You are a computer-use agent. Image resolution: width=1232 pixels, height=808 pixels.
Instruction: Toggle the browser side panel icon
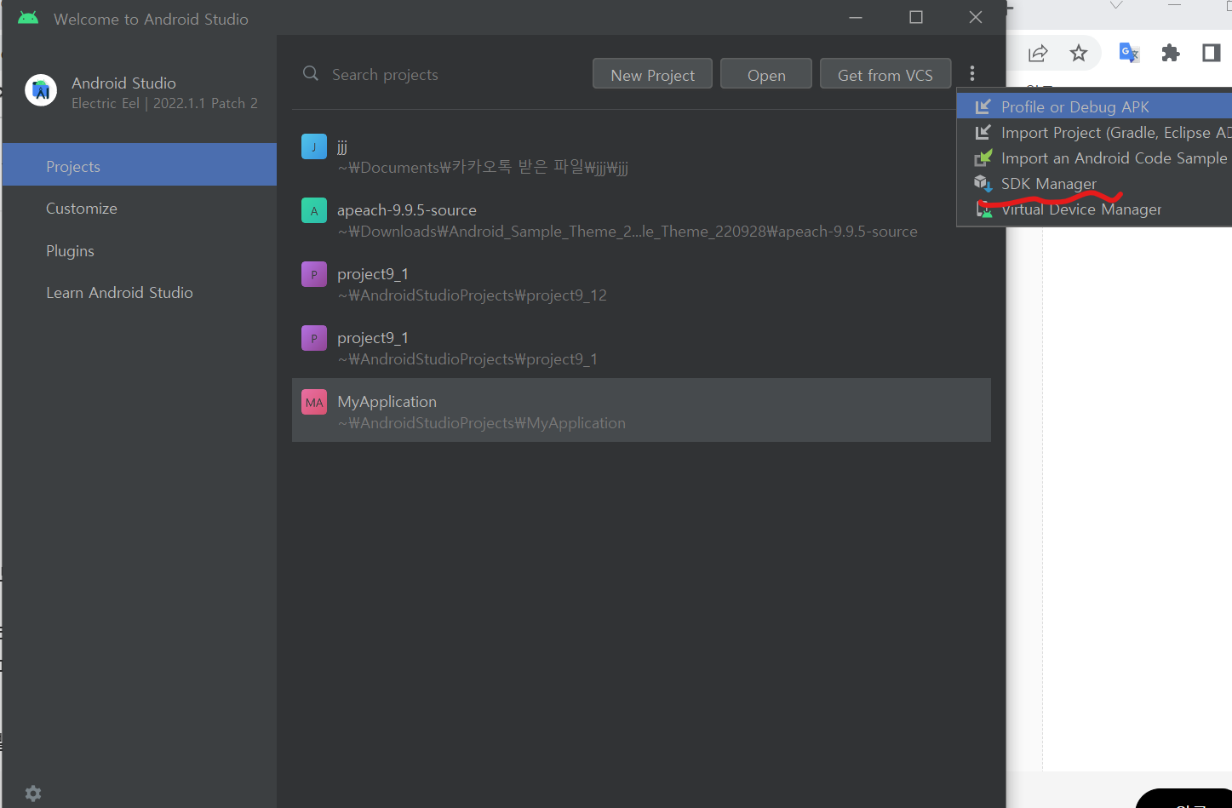click(1211, 53)
